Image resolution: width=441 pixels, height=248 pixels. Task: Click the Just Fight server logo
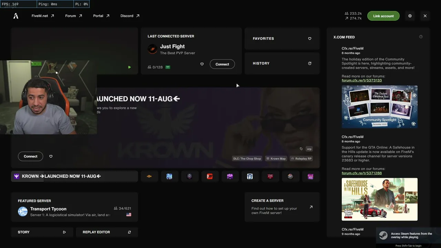click(152, 49)
